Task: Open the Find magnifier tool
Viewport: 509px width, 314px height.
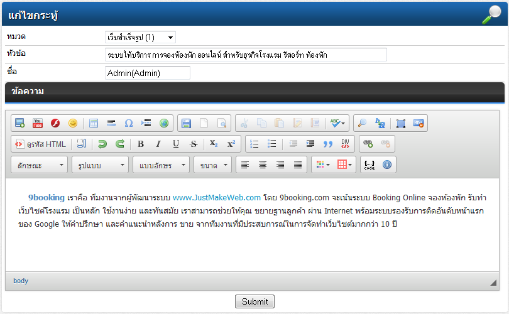Action: (x=363, y=123)
